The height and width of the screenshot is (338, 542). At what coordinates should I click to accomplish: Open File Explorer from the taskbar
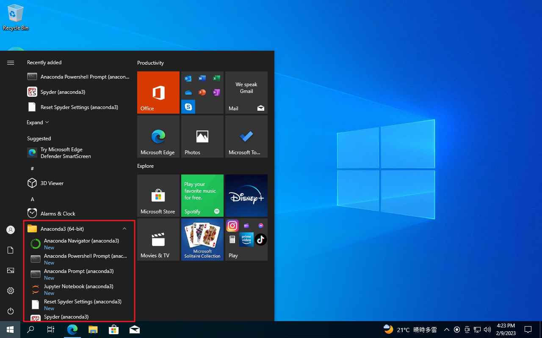tap(93, 330)
